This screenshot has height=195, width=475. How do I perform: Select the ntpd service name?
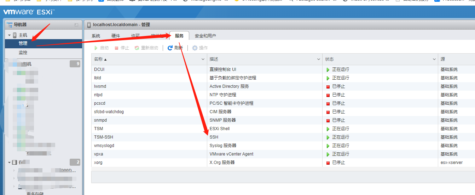(98, 95)
